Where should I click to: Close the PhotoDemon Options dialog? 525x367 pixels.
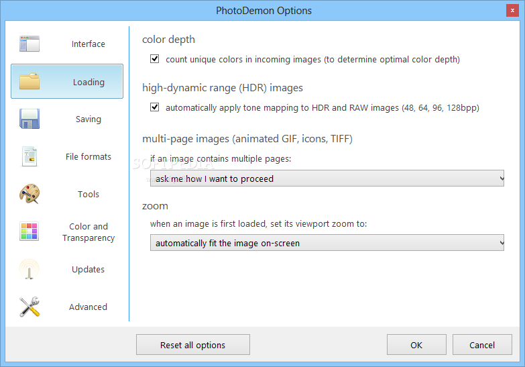click(x=512, y=10)
